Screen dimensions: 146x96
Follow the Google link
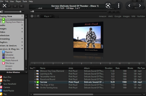coord(118,16)
